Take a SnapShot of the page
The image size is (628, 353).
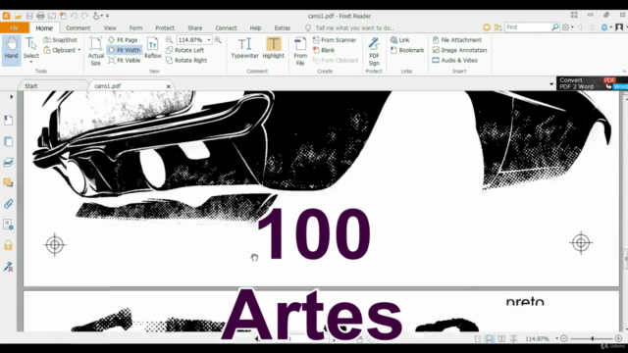(x=61, y=40)
